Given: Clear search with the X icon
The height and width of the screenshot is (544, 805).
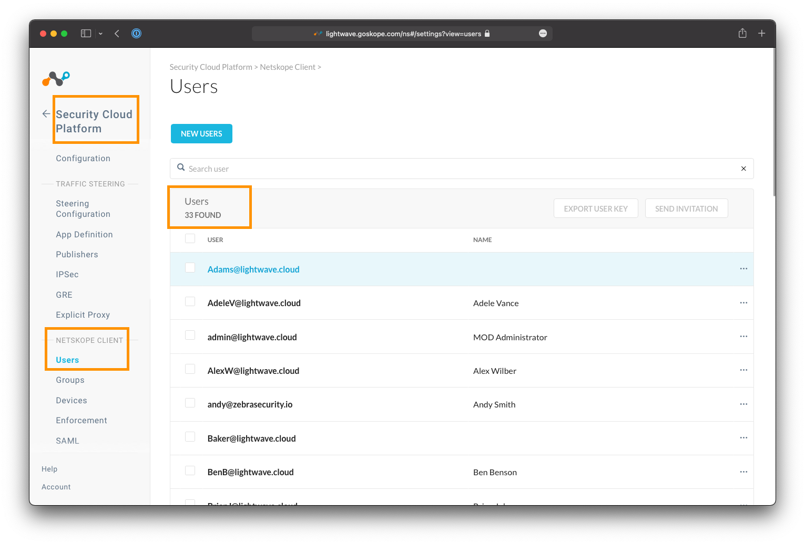Looking at the screenshot, I should (743, 169).
